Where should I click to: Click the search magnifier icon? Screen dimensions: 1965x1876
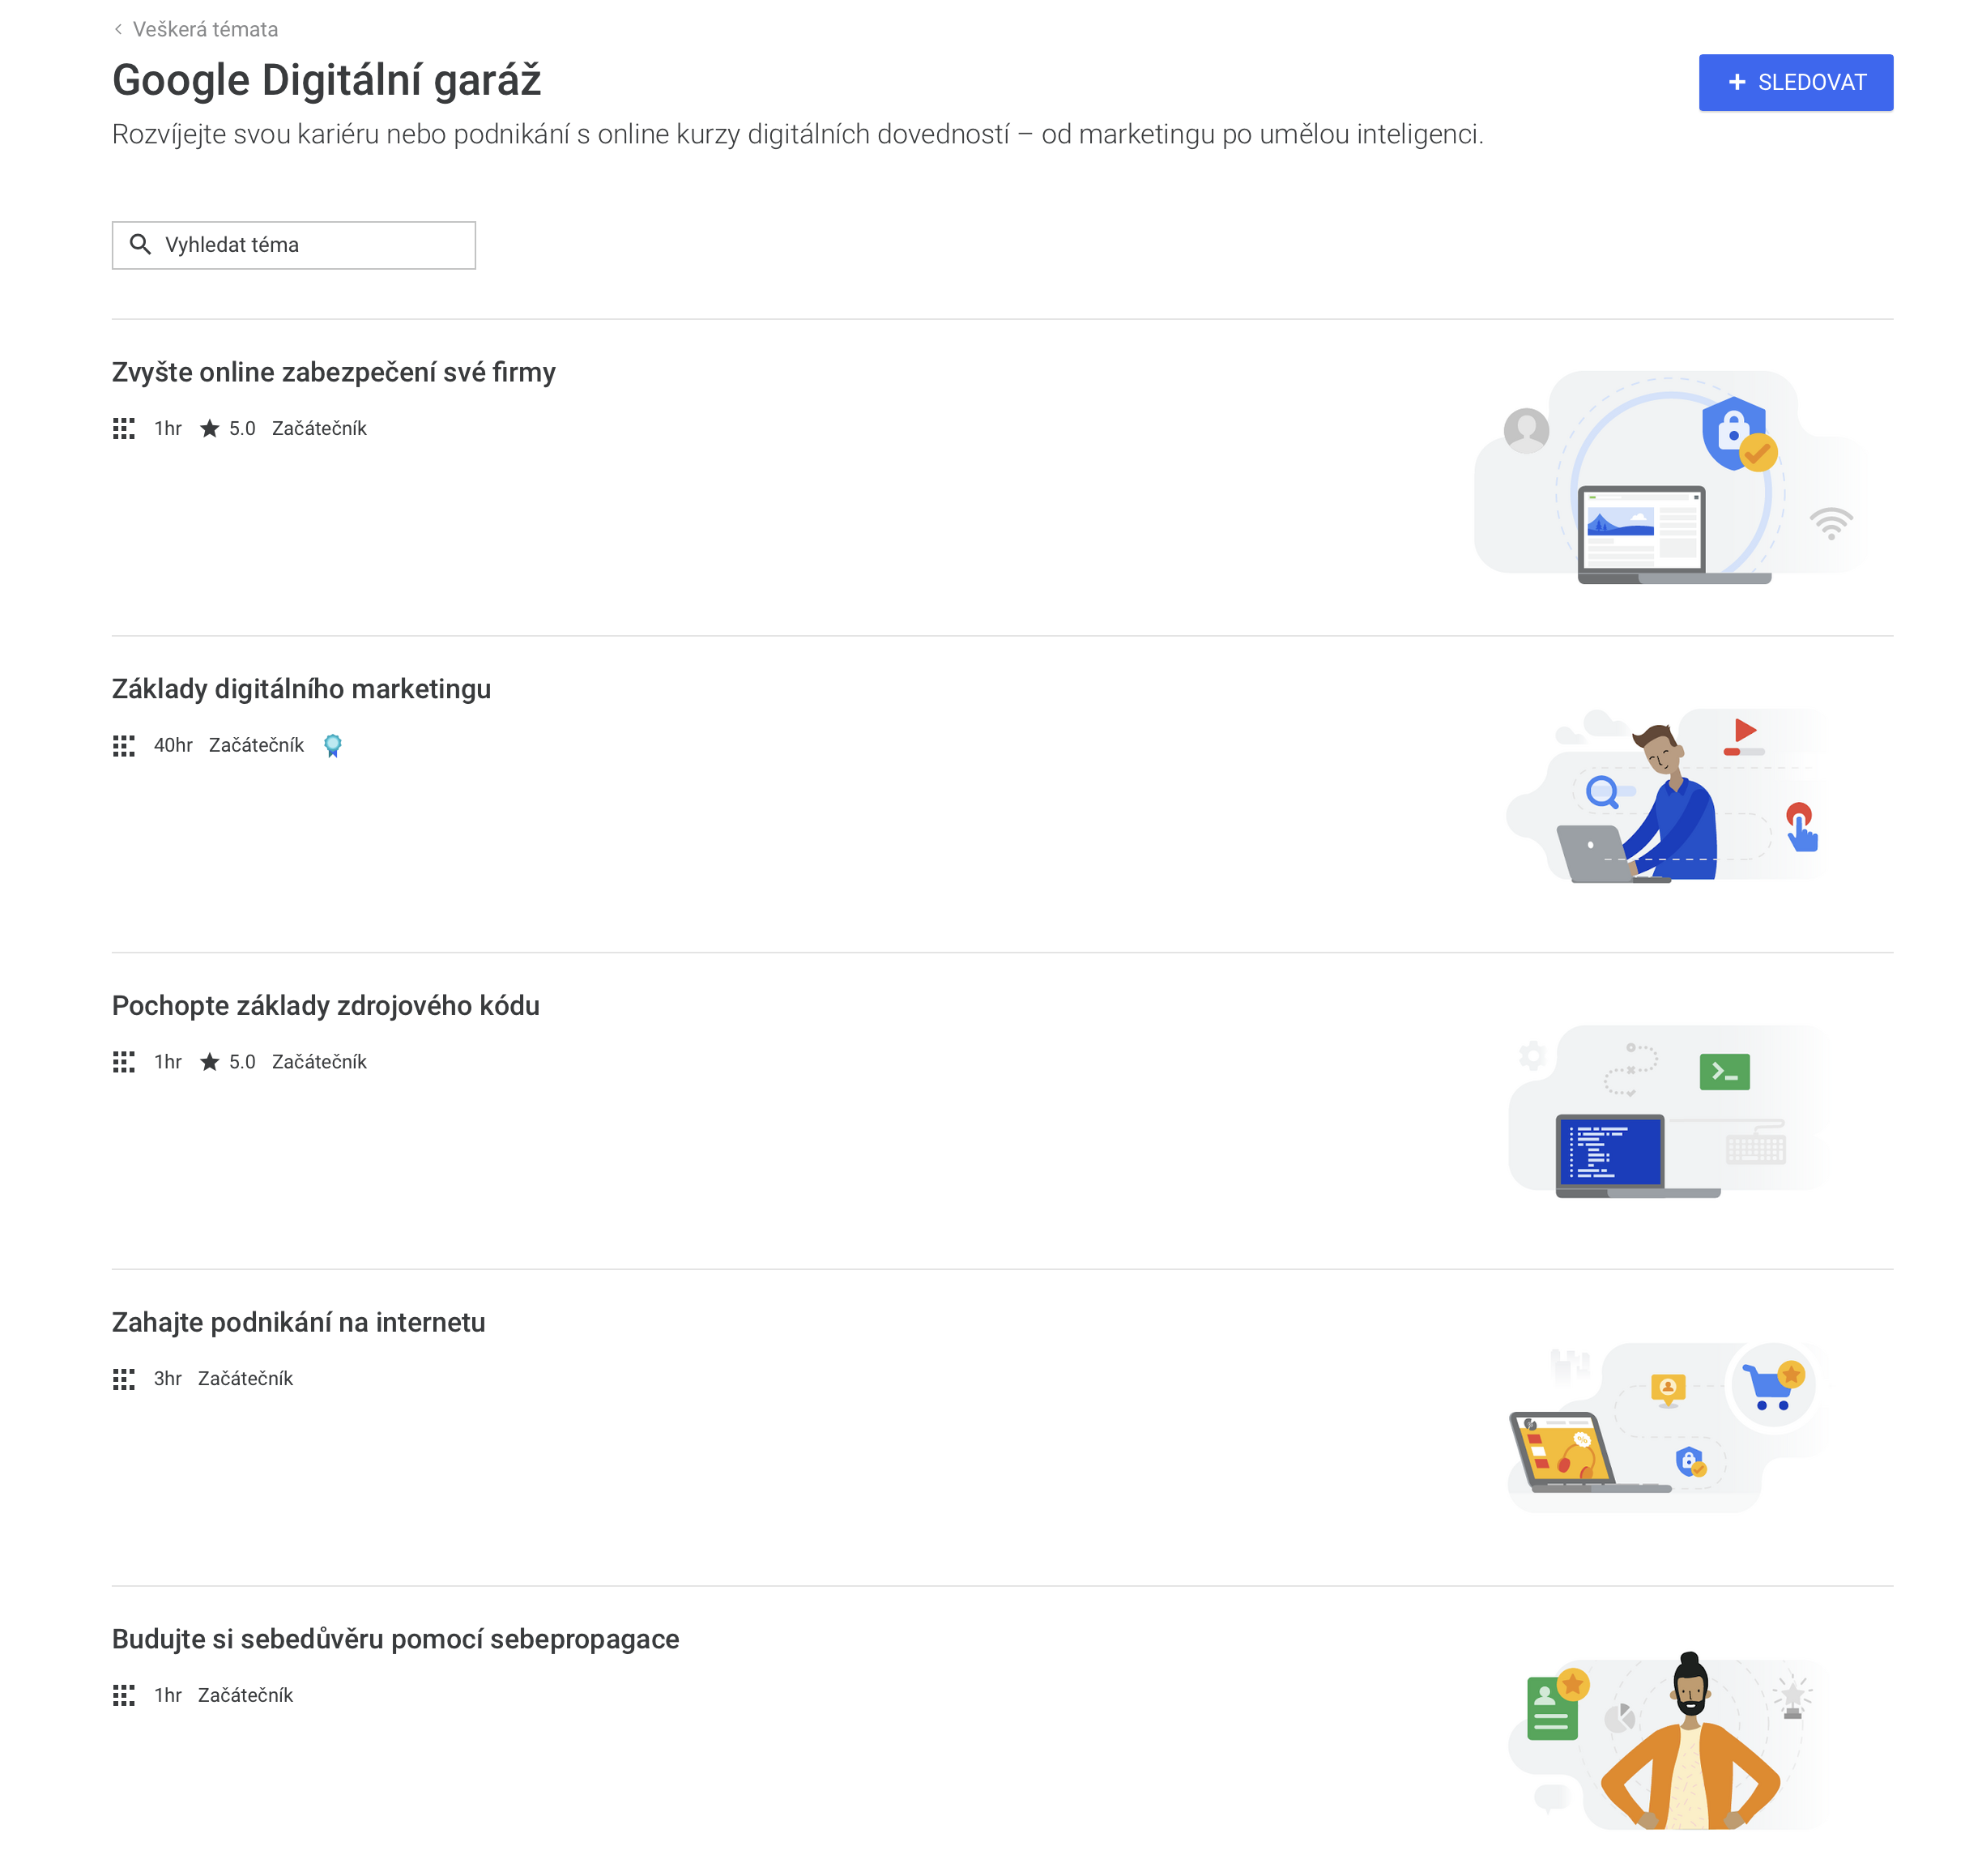(141, 244)
